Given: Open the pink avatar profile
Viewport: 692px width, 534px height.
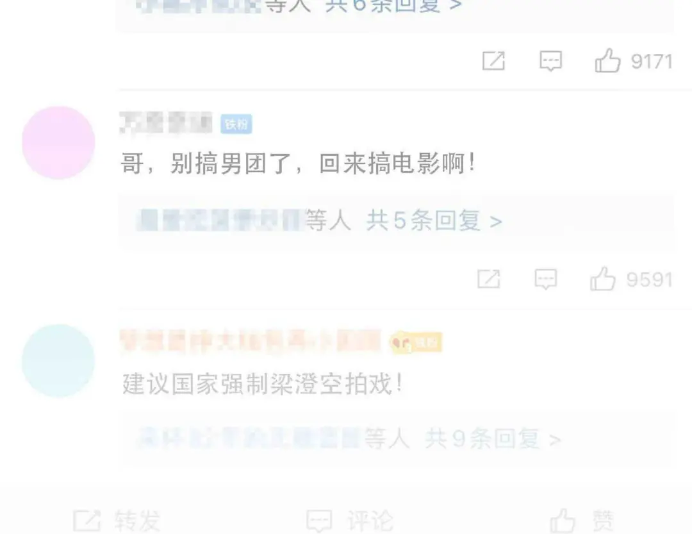Looking at the screenshot, I should (x=58, y=143).
